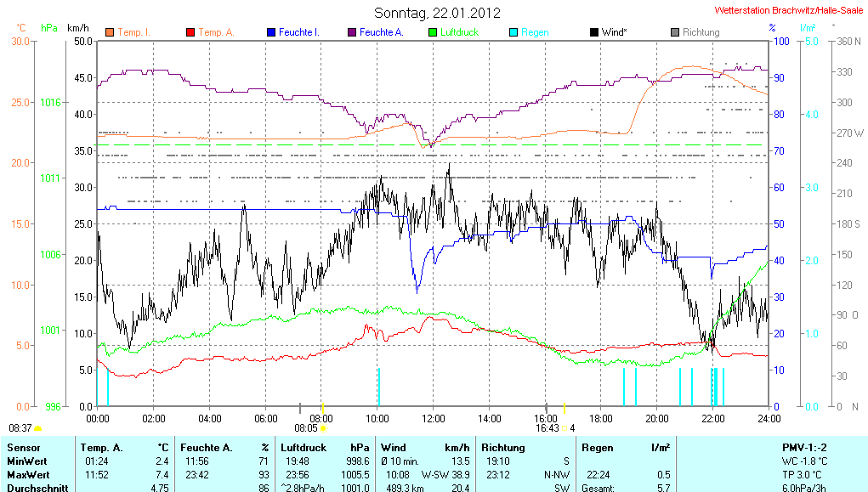
Task: Click the 12:00 label on time axis
Action: (x=434, y=418)
